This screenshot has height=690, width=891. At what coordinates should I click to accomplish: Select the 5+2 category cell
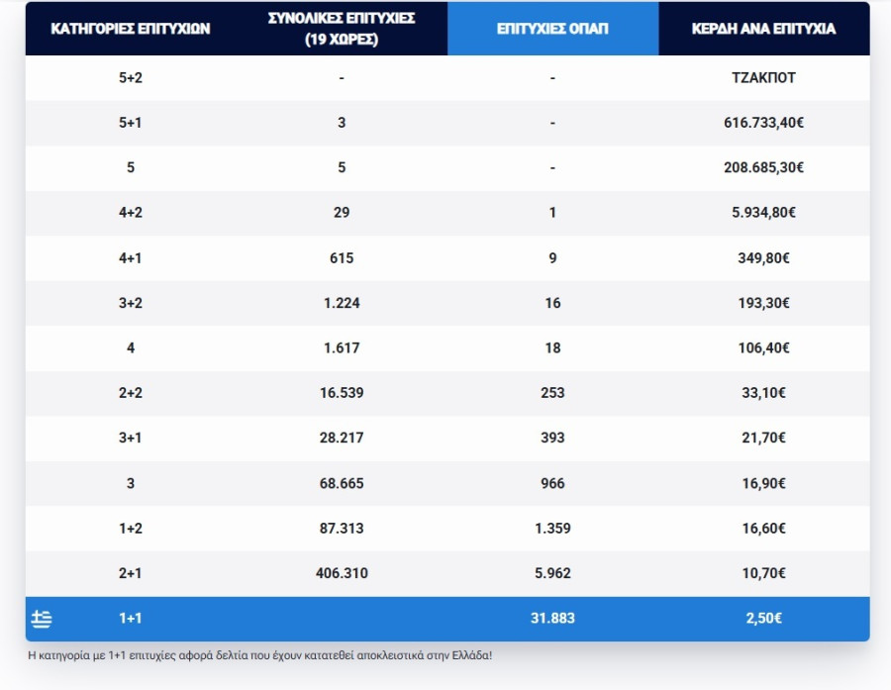(131, 77)
